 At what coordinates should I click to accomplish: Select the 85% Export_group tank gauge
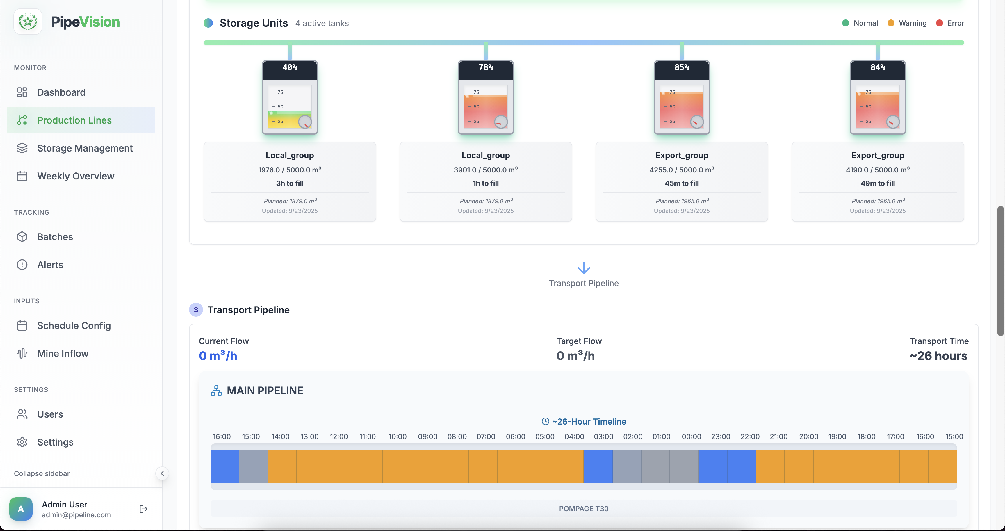coord(682,97)
